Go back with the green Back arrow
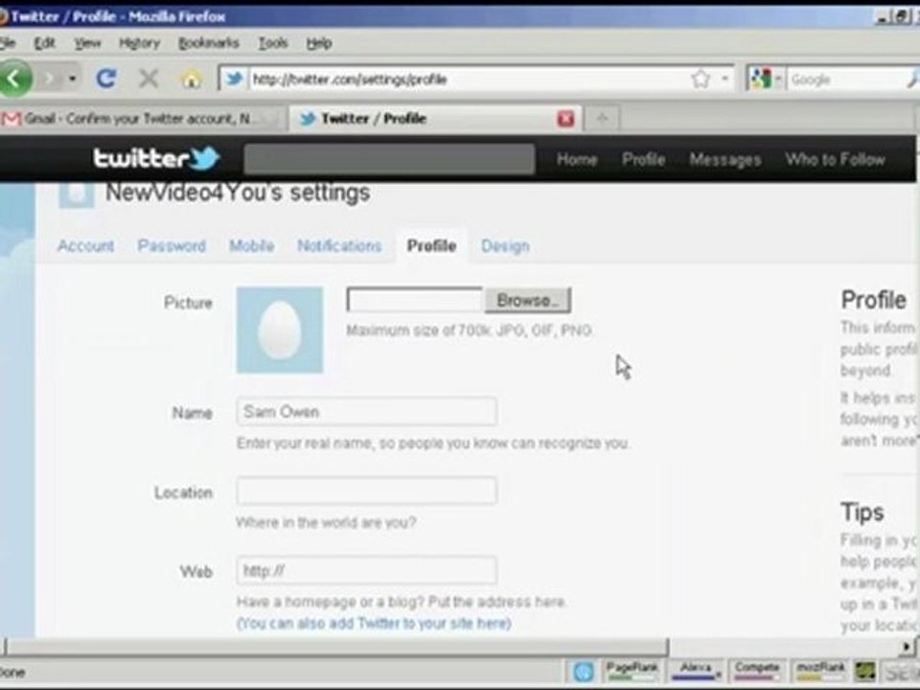This screenshot has height=690, width=920. click(14, 78)
